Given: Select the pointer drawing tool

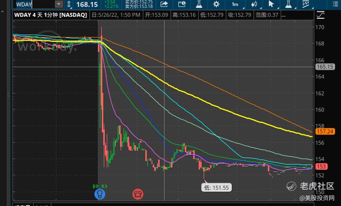Looking at the screenshot, I should 271,4.
